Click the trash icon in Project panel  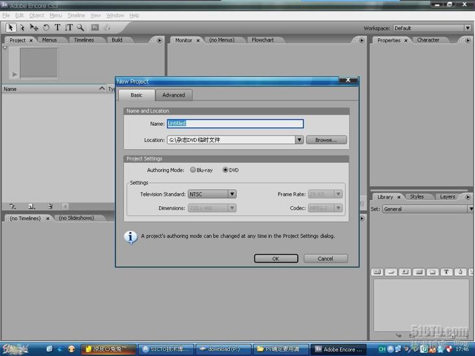pos(50,206)
